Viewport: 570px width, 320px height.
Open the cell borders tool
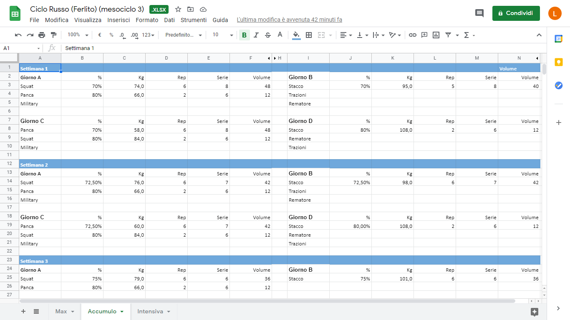point(309,35)
